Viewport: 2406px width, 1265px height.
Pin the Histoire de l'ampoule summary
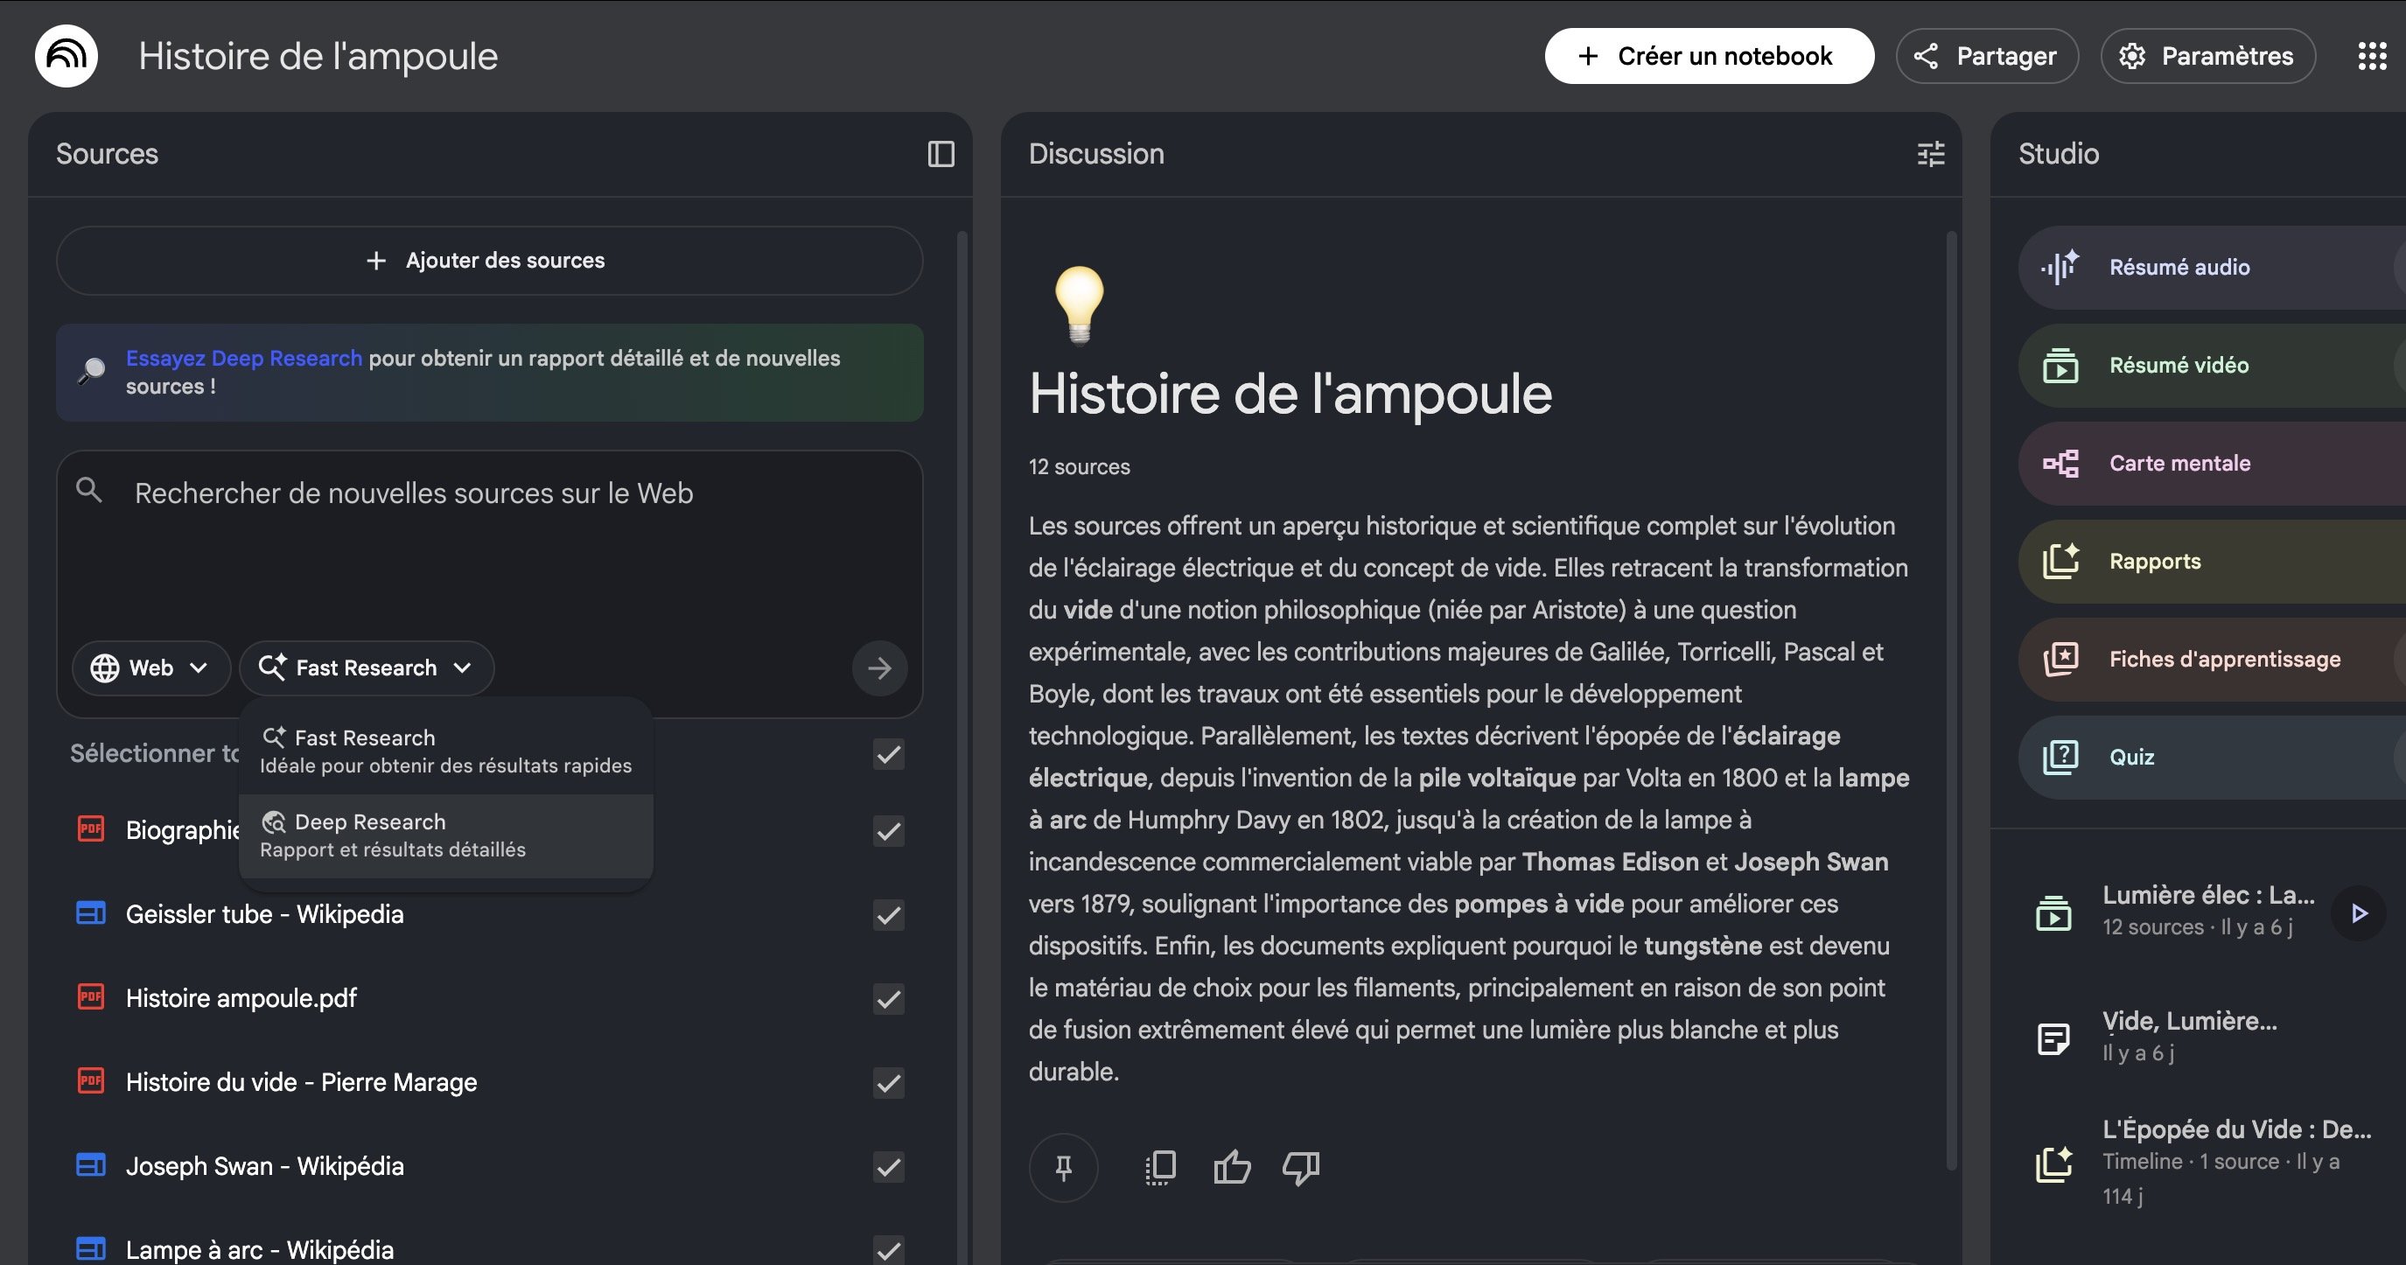[1064, 1167]
